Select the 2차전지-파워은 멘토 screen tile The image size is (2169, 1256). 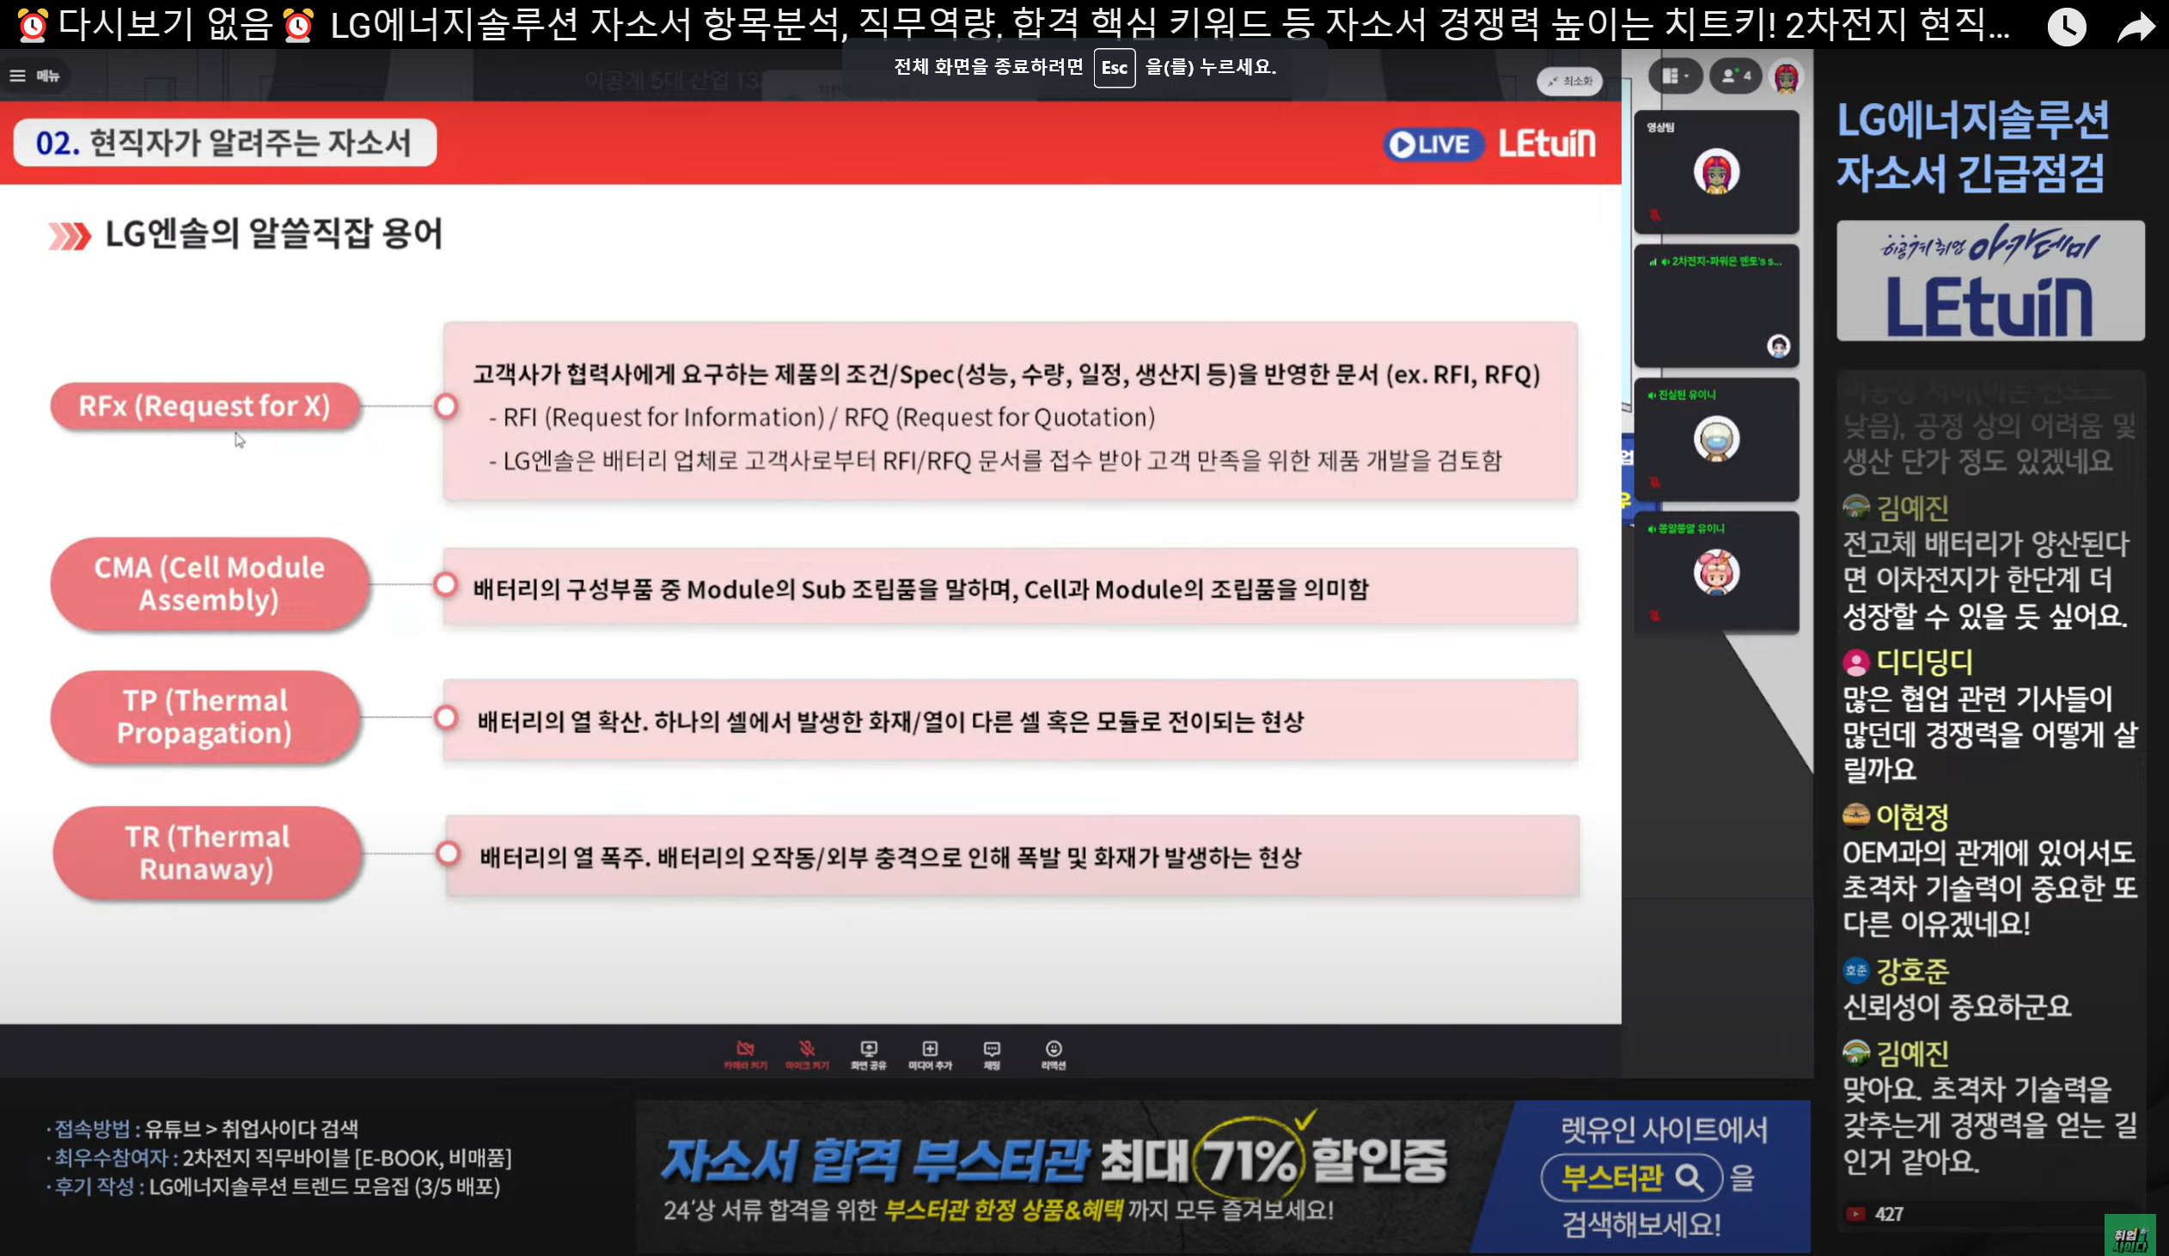[1716, 305]
